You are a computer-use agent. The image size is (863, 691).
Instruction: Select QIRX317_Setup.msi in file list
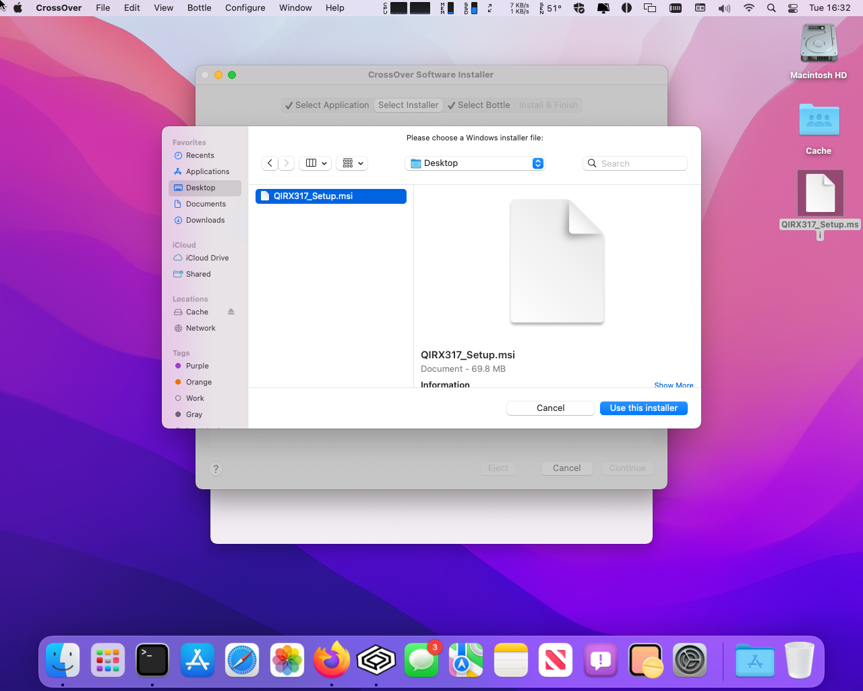tap(331, 196)
